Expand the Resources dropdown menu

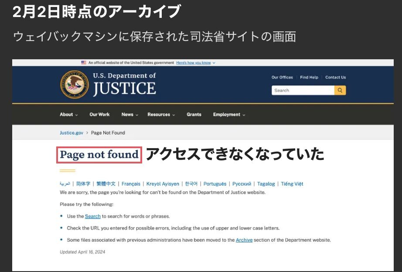(161, 115)
